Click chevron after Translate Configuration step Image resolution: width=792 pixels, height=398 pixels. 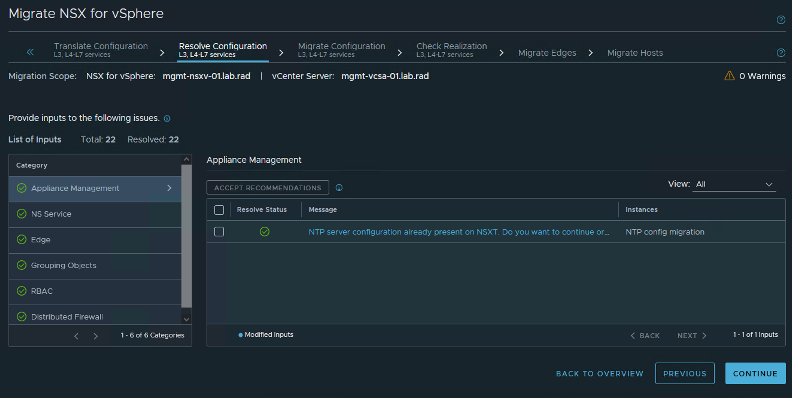point(162,53)
